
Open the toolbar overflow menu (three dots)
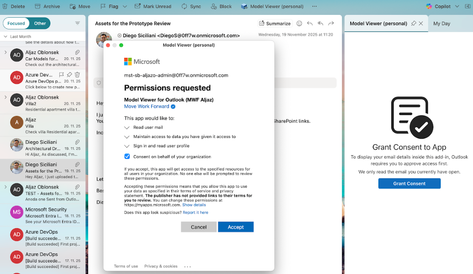click(x=314, y=7)
